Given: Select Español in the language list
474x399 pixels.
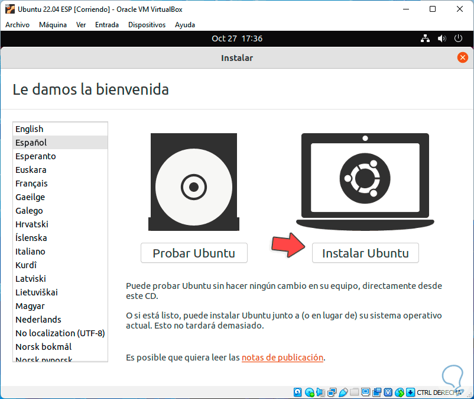Looking at the screenshot, I should [x=60, y=143].
